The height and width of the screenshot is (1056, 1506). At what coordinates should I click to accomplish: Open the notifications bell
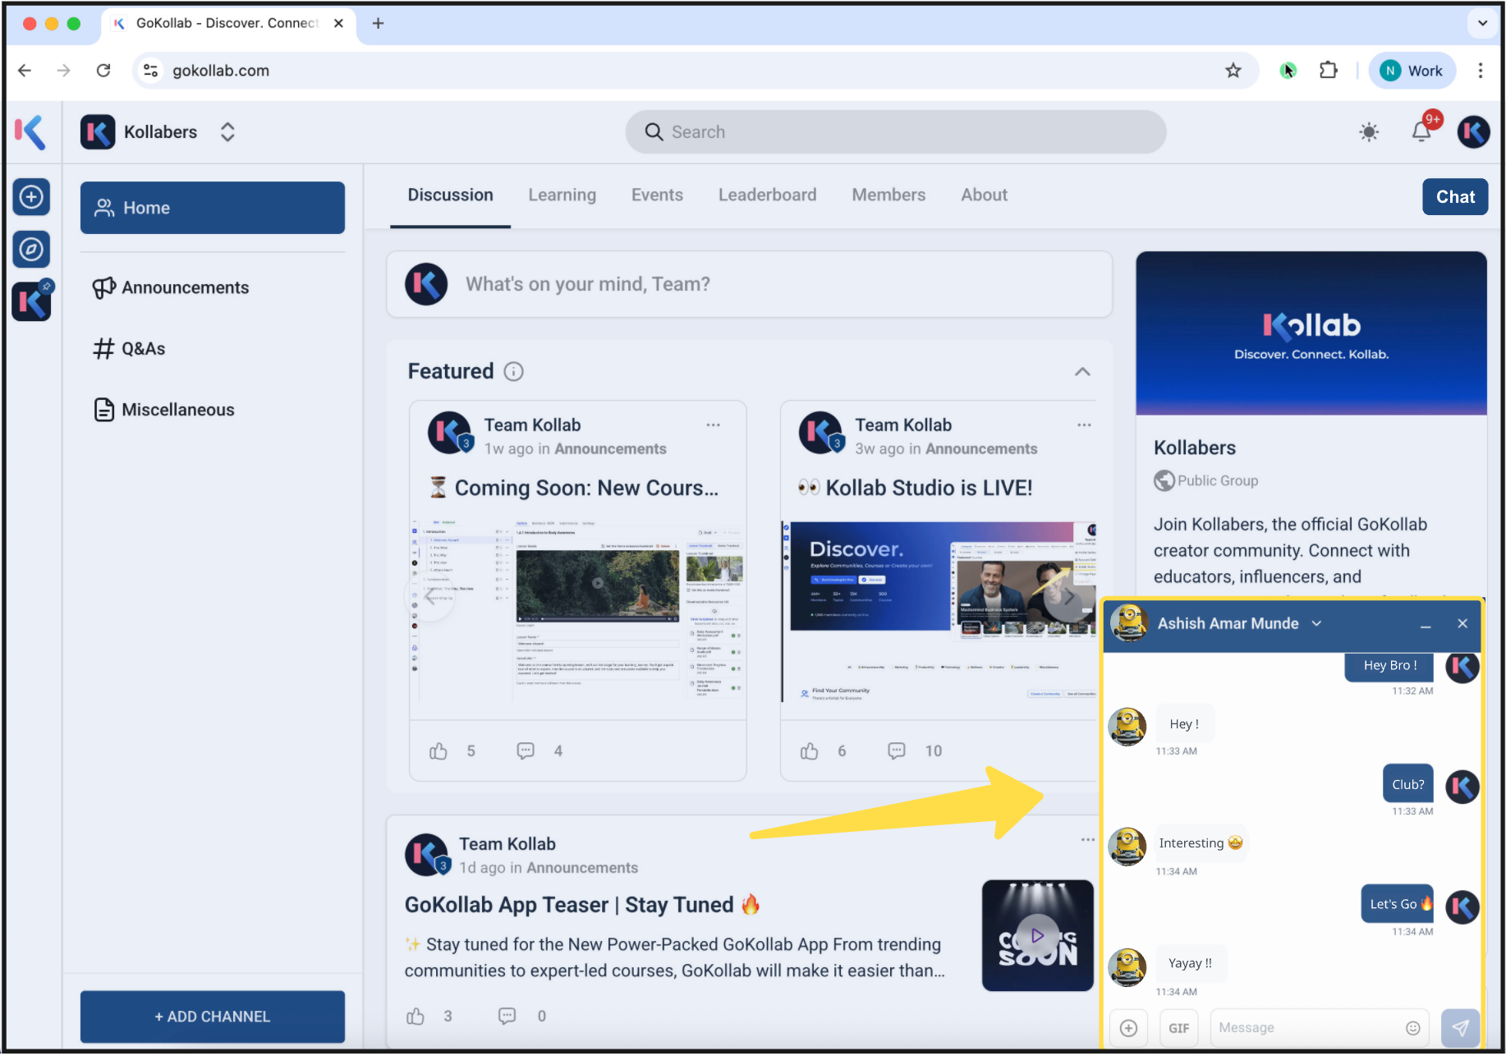point(1421,132)
